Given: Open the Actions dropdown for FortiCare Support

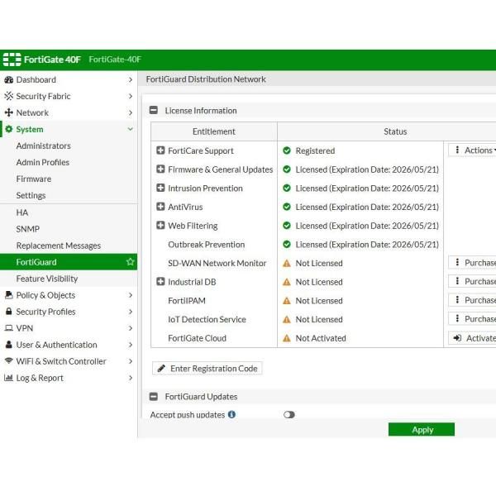Looking at the screenshot, I should pos(474,150).
